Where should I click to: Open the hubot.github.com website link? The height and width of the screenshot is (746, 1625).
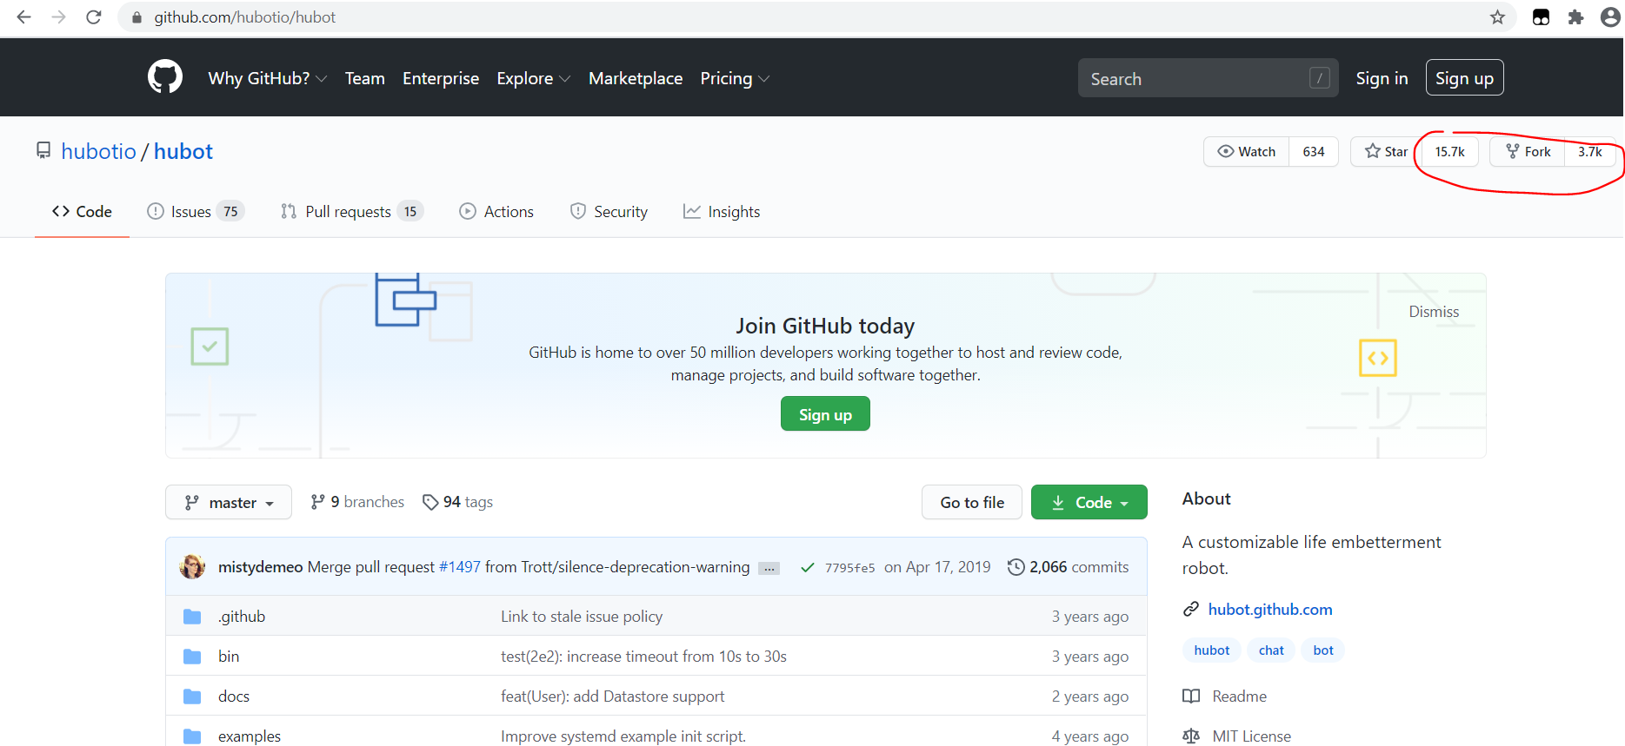(x=1269, y=610)
